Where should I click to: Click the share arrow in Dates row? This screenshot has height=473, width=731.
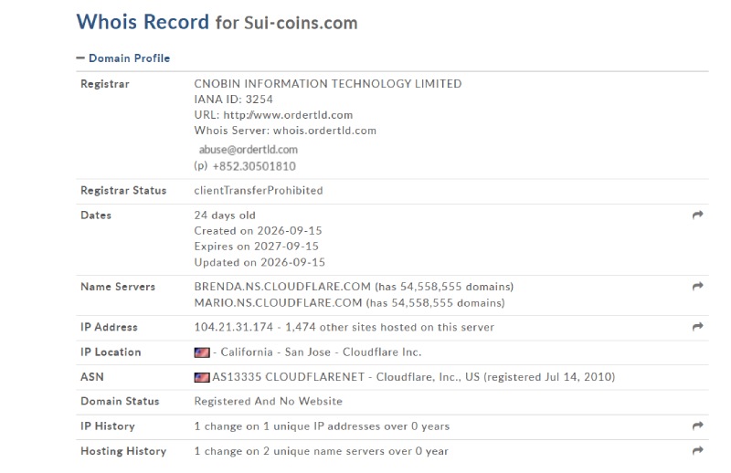pyautogui.click(x=697, y=215)
